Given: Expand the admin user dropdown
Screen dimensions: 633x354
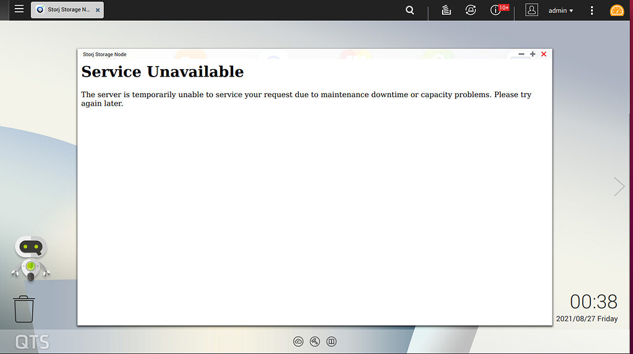Looking at the screenshot, I should tap(561, 11).
